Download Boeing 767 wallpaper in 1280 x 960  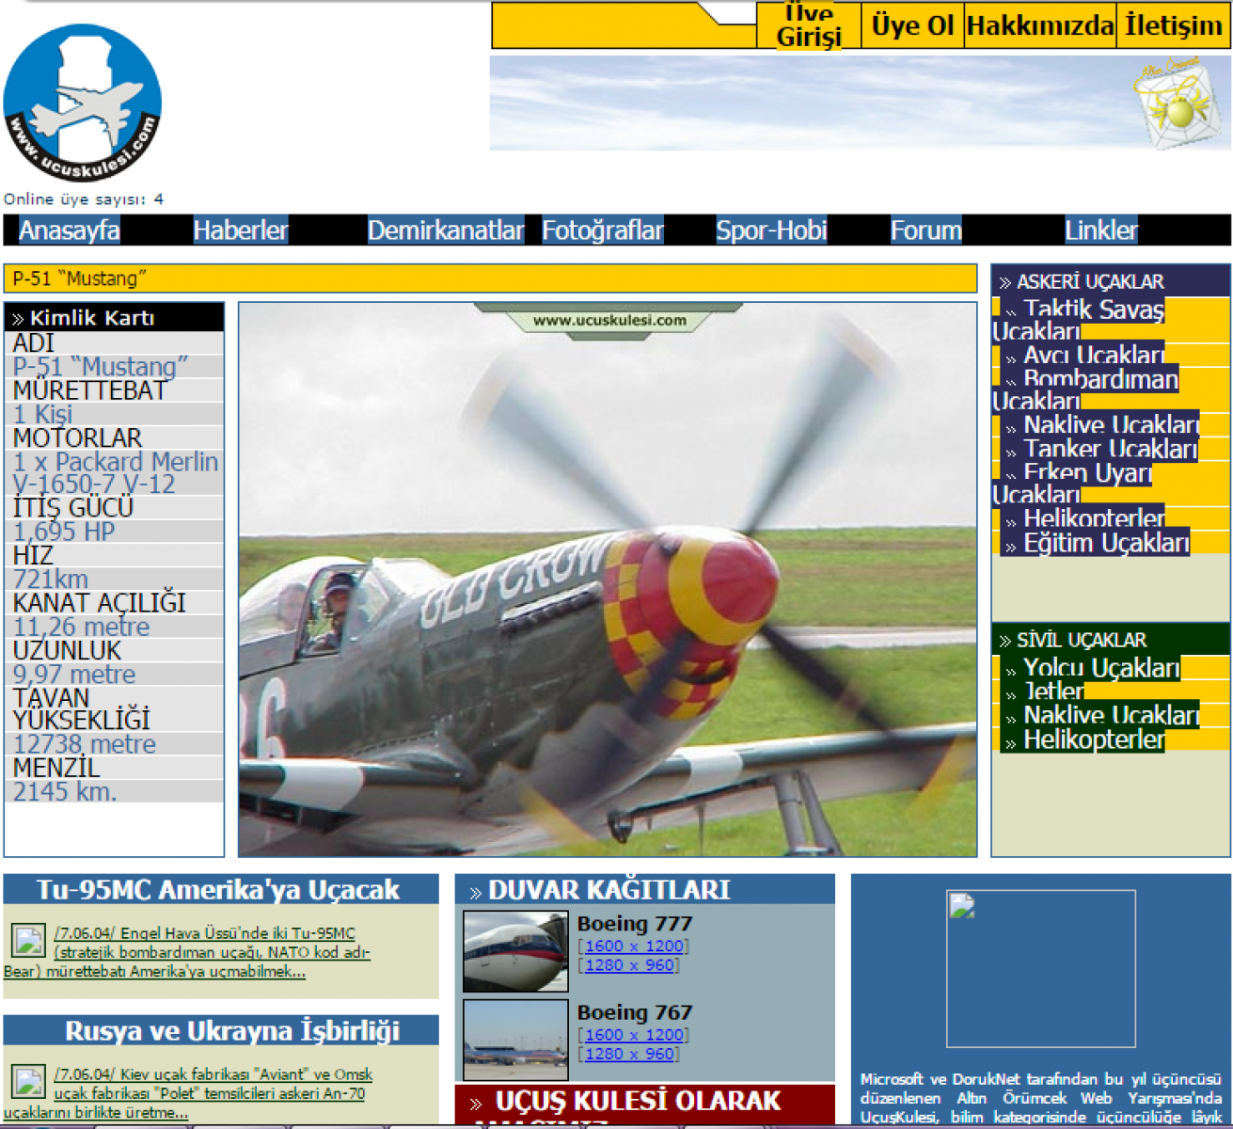(629, 1054)
